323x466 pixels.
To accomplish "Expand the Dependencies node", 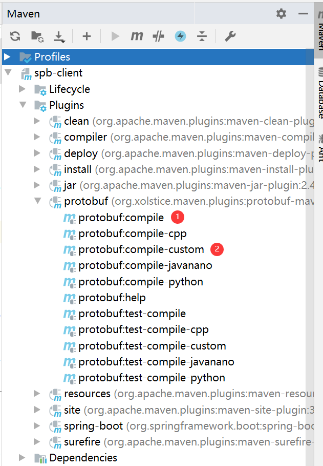I will (22, 457).
